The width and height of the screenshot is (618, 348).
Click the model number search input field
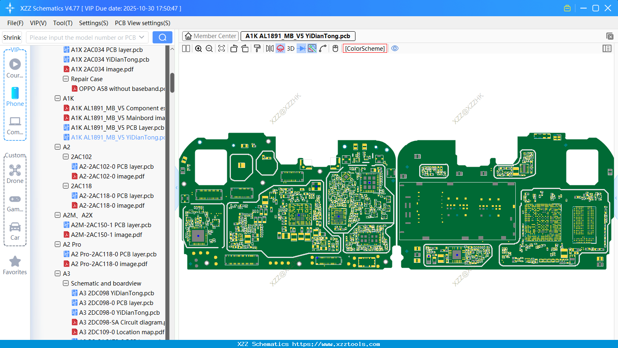82,37
